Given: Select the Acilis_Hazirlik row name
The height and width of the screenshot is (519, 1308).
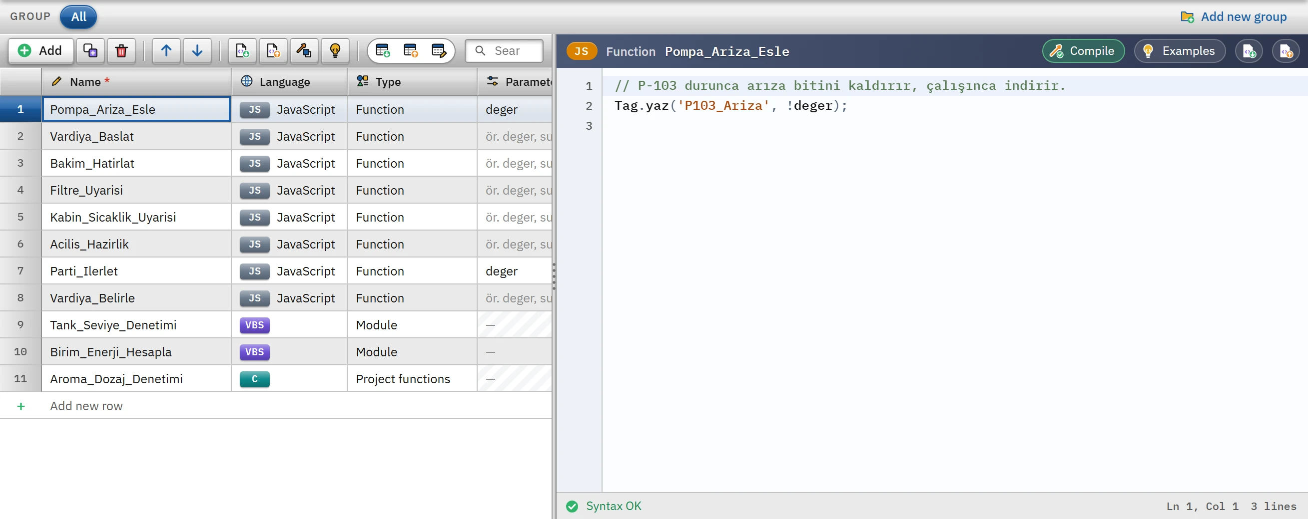Looking at the screenshot, I should click(136, 244).
